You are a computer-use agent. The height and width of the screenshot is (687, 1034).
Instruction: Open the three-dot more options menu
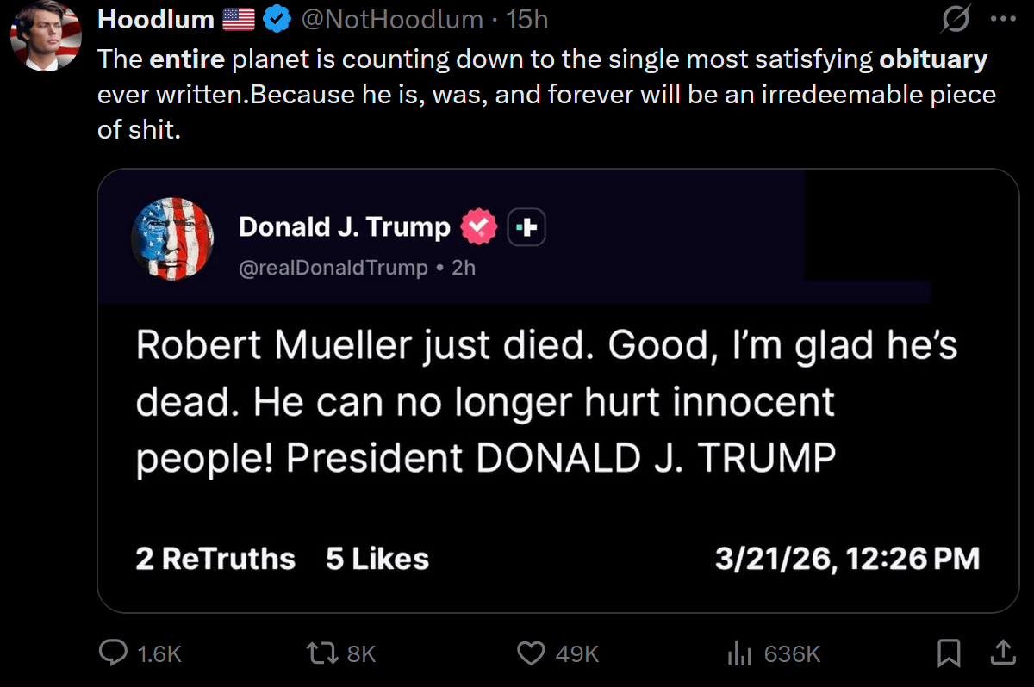1004,20
